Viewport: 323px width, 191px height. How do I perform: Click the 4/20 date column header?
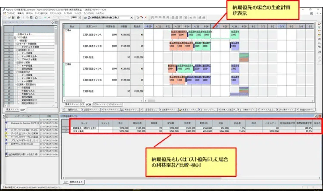[149, 26]
